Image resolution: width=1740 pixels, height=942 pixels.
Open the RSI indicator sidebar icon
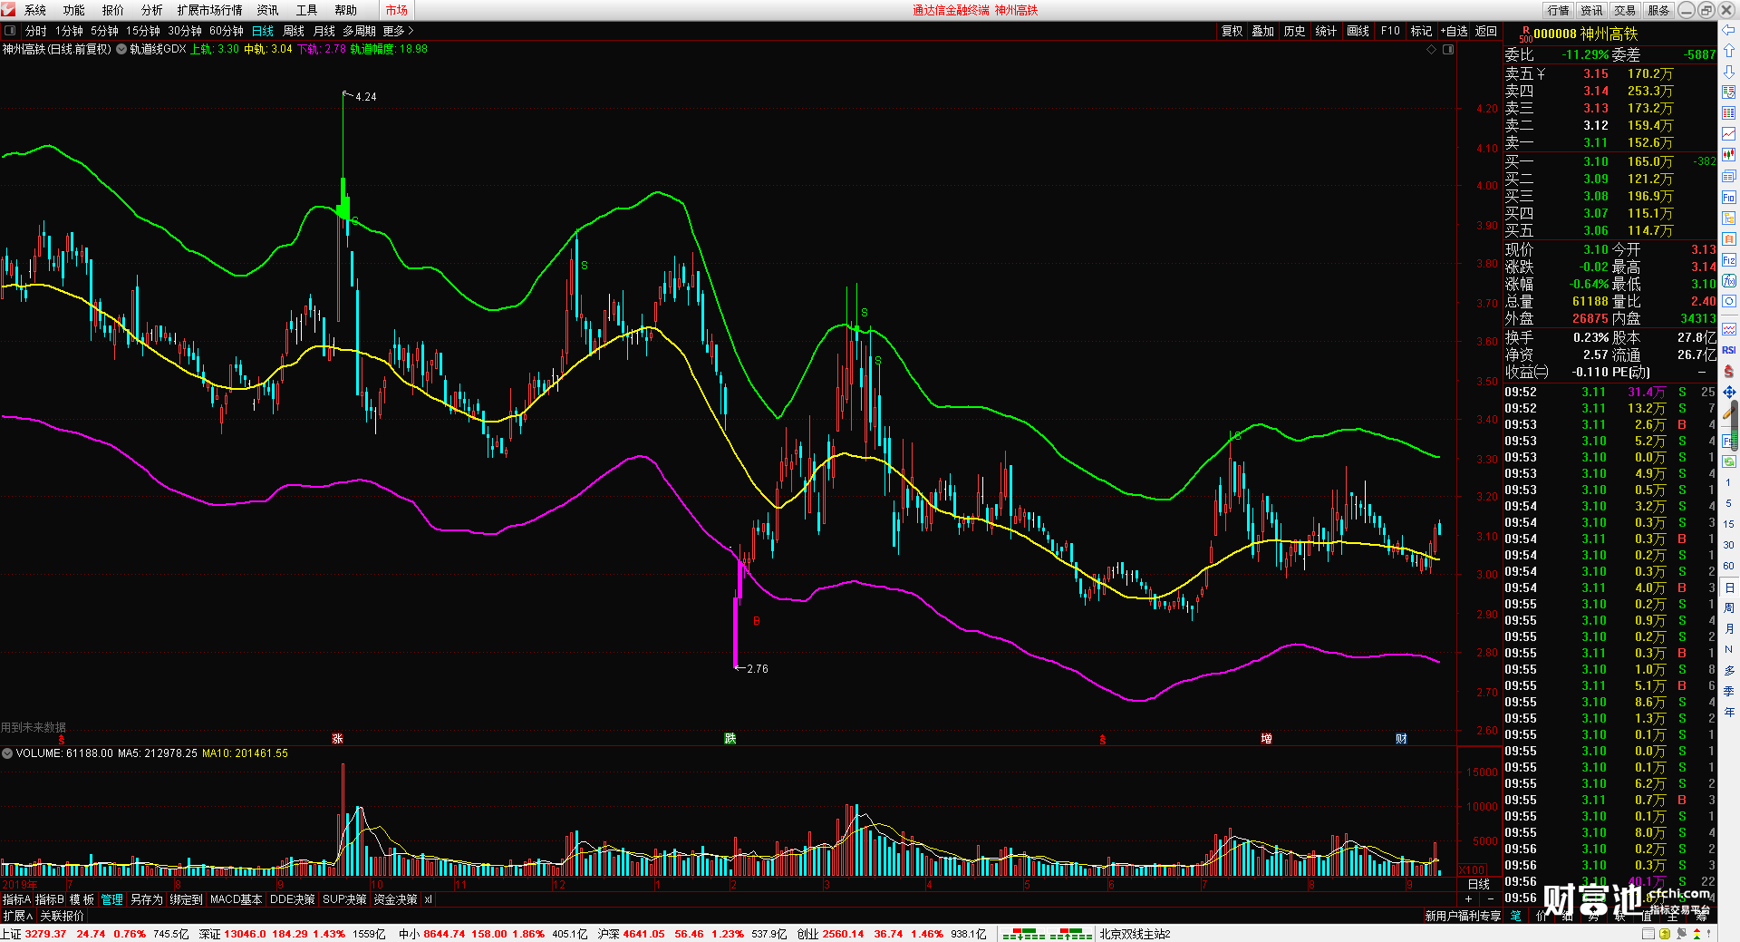tap(1728, 350)
